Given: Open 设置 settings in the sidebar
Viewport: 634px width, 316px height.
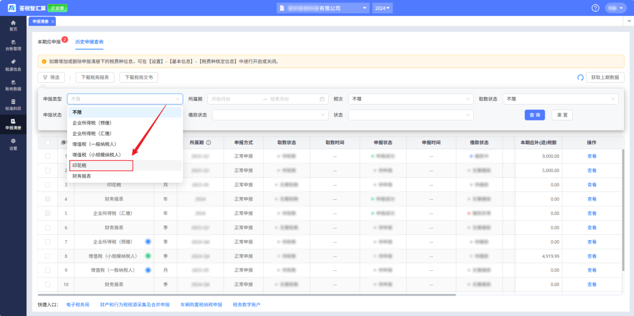Looking at the screenshot, I should tap(14, 144).
